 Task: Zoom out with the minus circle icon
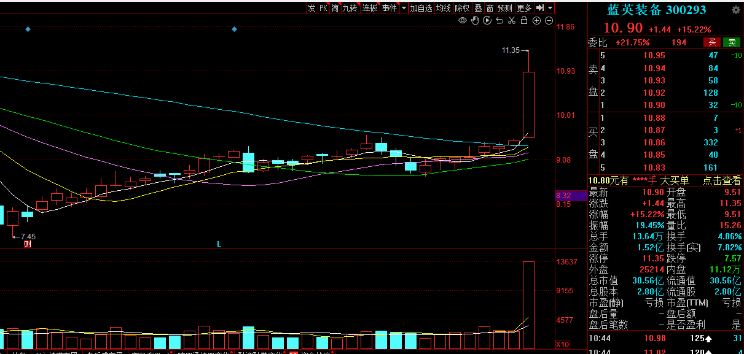click(549, 21)
